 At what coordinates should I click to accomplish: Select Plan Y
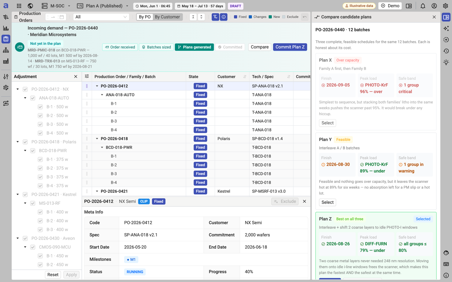click(x=327, y=202)
